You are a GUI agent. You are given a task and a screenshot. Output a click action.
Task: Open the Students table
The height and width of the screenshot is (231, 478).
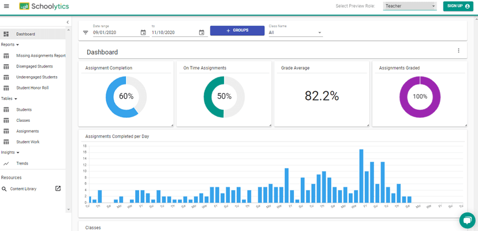pyautogui.click(x=24, y=110)
